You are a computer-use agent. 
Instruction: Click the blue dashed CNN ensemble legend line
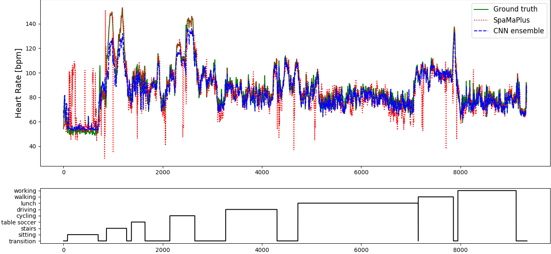(481, 31)
